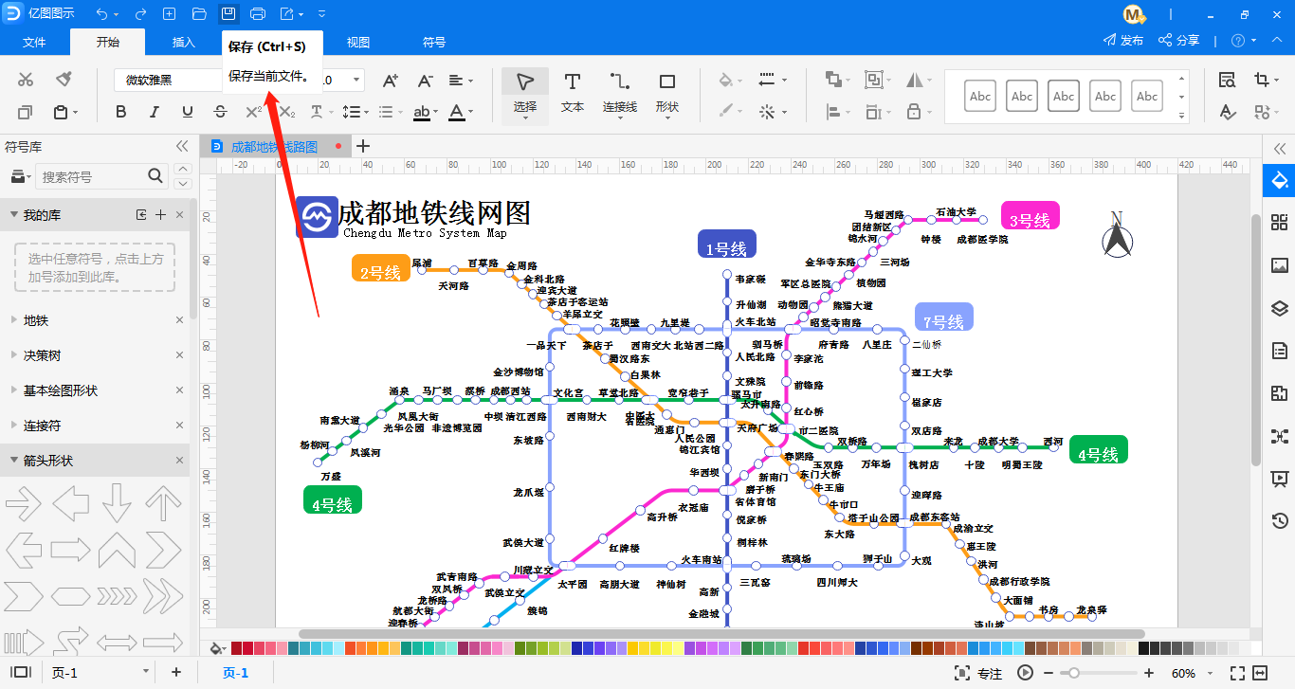This screenshot has height=689, width=1295.
Task: Toggle italic formatting
Action: point(154,112)
